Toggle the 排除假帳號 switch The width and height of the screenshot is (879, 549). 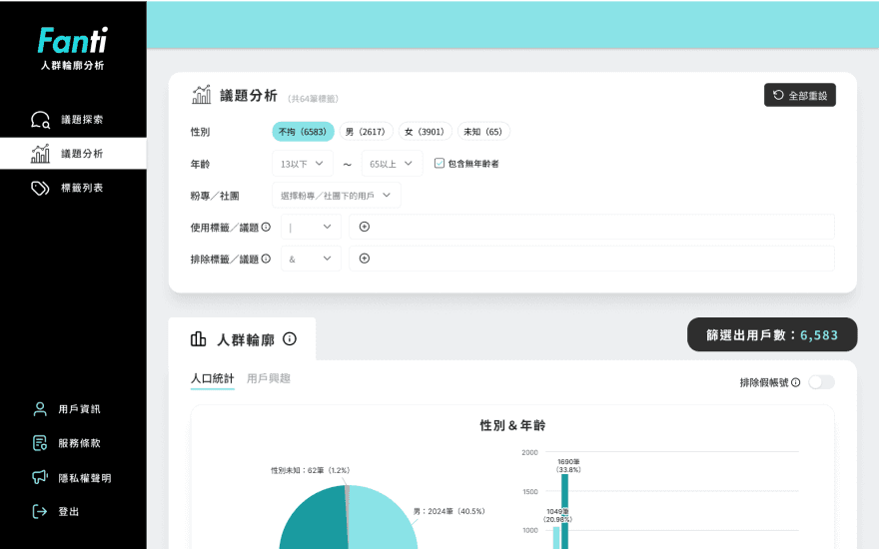click(x=821, y=382)
